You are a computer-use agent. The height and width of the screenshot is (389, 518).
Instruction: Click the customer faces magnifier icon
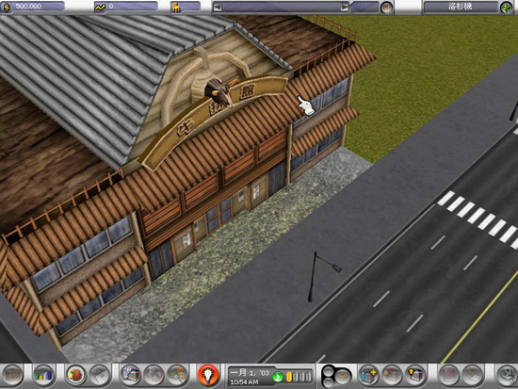(x=177, y=375)
